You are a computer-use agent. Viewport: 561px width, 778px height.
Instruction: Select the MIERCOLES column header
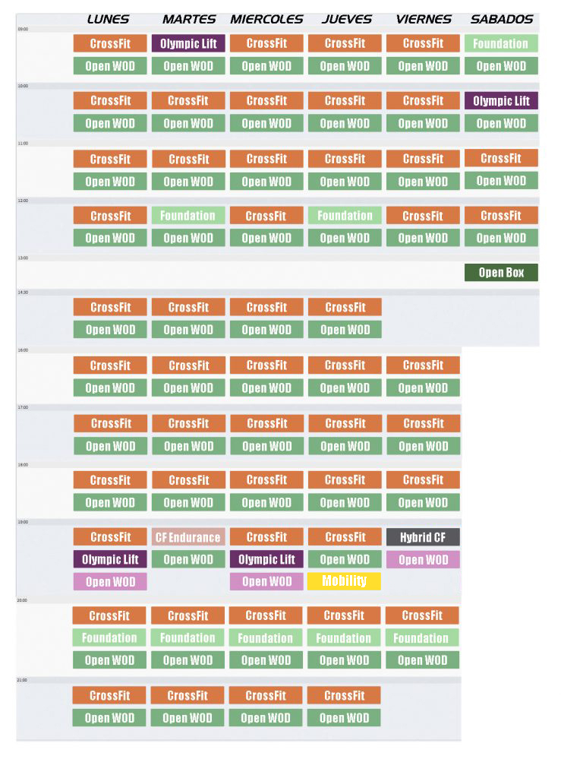tap(266, 19)
